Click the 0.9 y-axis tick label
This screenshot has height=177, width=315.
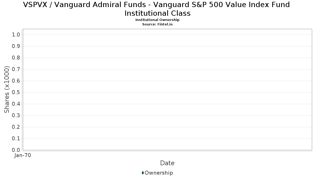(16, 46)
